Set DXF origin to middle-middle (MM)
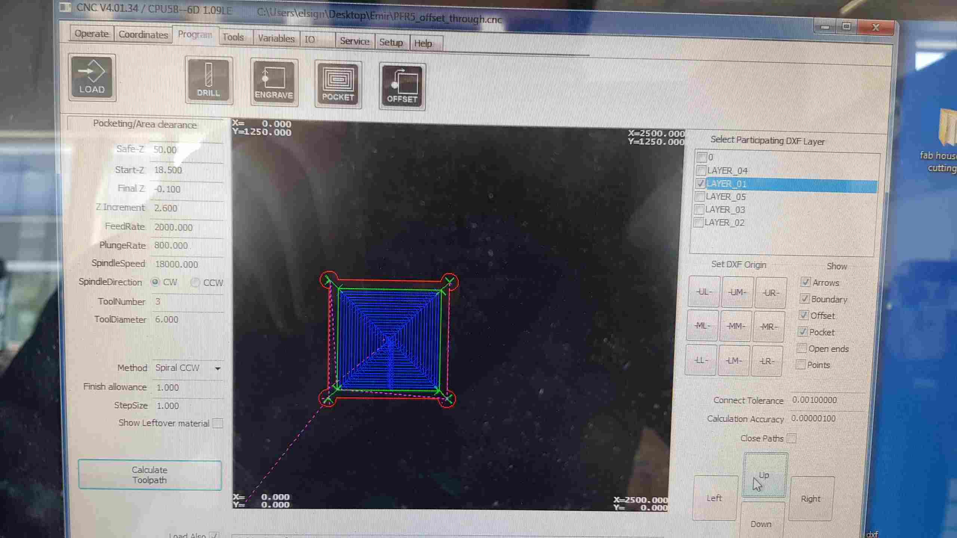This screenshot has width=957, height=538. (x=735, y=326)
